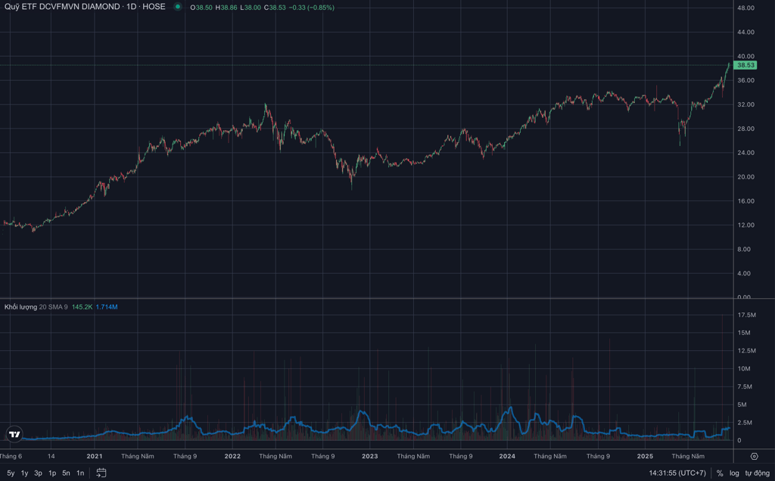This screenshot has width=775, height=481.
Task: Click the 44.00 price axis label
Action: [745, 32]
